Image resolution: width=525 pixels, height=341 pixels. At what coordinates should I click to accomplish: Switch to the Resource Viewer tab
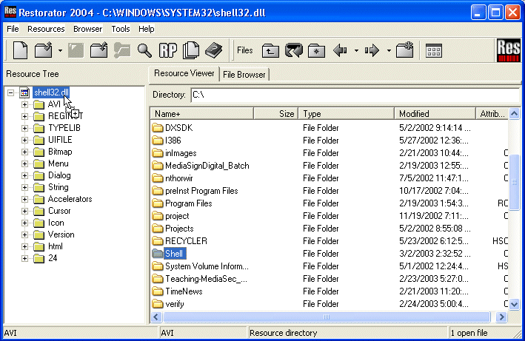[x=184, y=73]
